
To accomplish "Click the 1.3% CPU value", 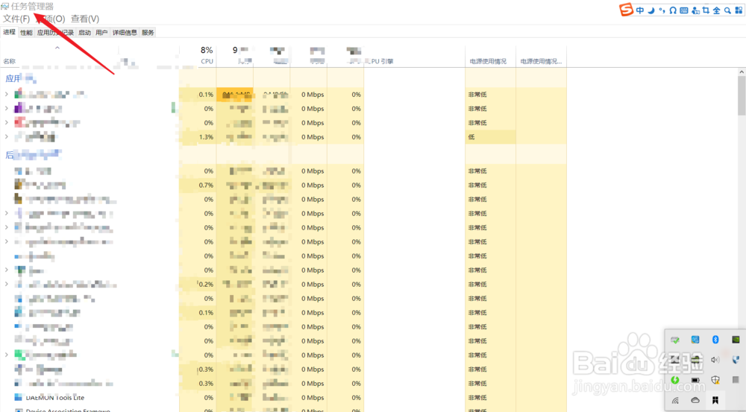I will [206, 137].
